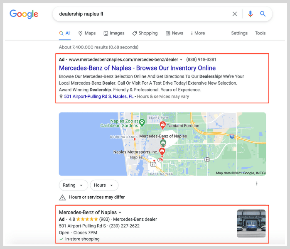Screen dimensions: 290x249
Task: Click the (239) 227-2622 phone number
Action: (x=124, y=226)
